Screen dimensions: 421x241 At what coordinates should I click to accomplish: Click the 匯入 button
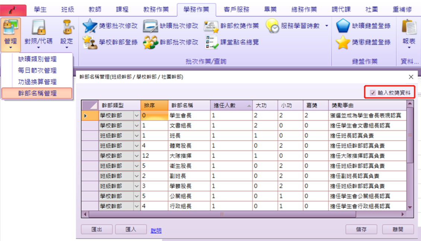click(131, 229)
